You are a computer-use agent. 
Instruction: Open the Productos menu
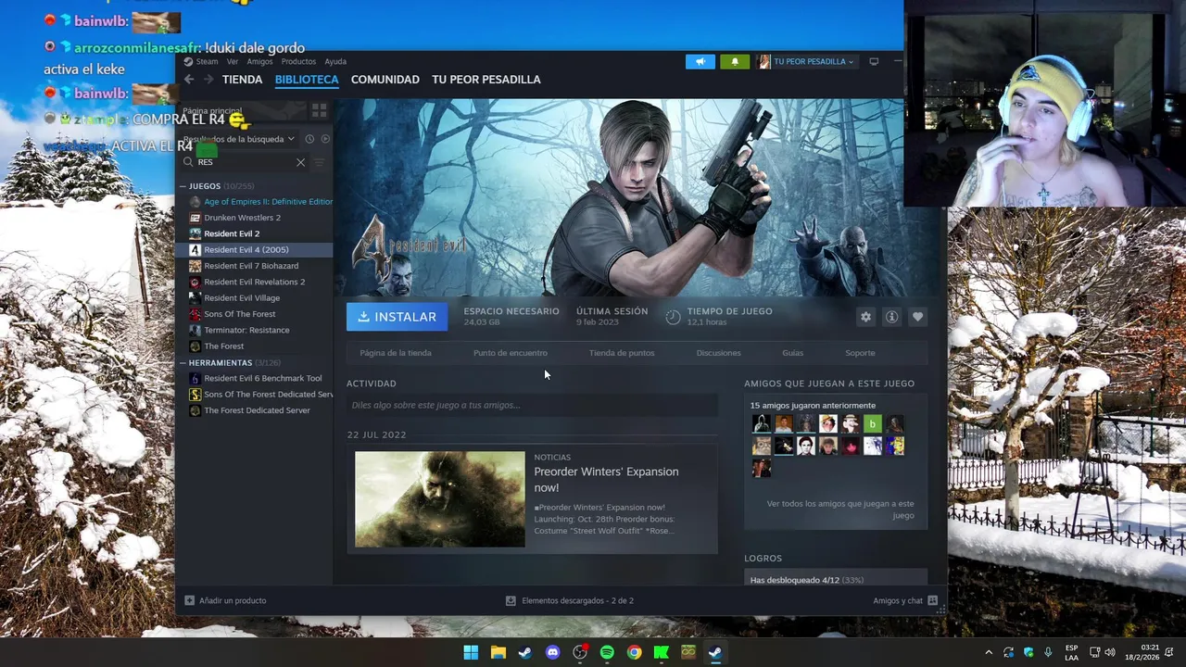298,62
